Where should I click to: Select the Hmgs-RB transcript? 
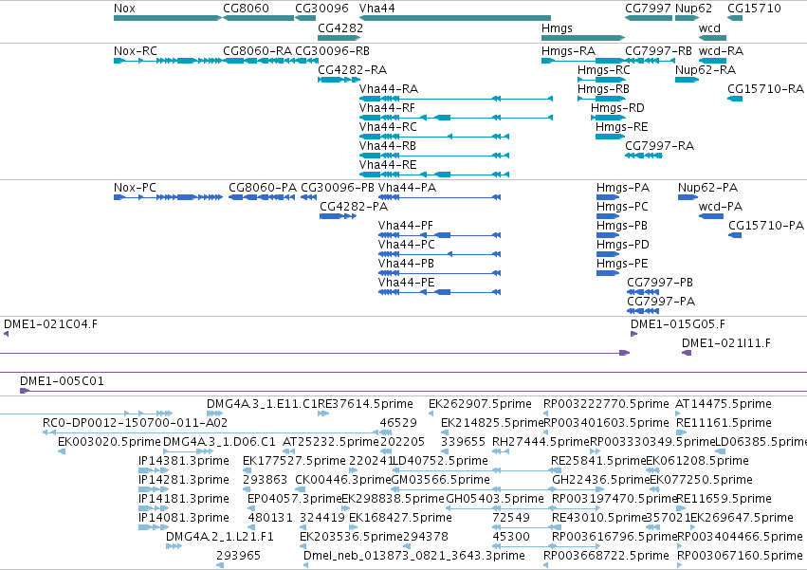tap(601, 99)
